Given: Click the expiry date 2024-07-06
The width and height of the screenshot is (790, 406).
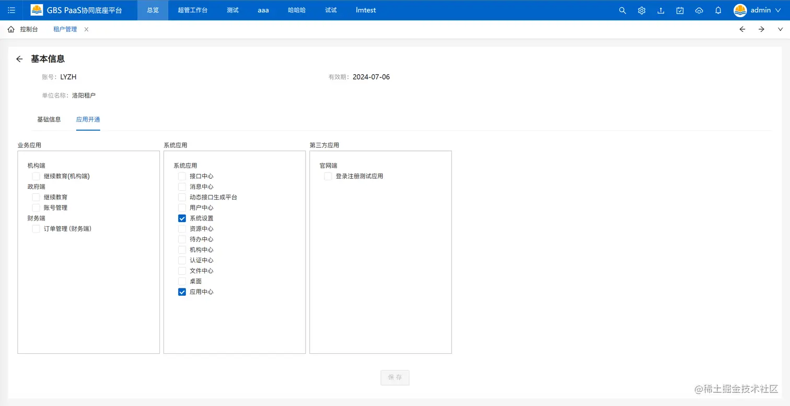Looking at the screenshot, I should [x=371, y=77].
